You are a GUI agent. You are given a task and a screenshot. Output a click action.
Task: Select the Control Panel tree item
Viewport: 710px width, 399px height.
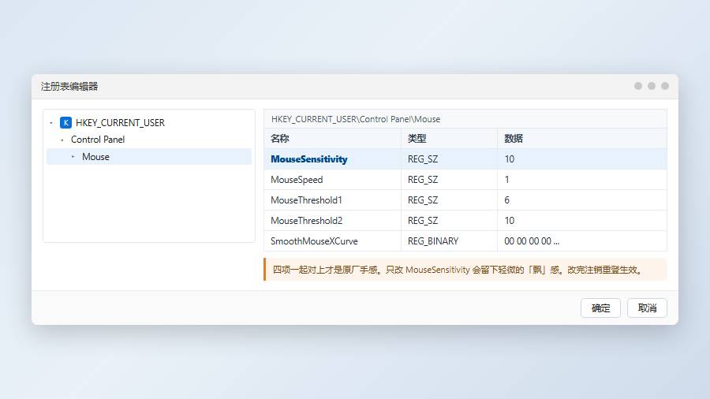pos(98,140)
